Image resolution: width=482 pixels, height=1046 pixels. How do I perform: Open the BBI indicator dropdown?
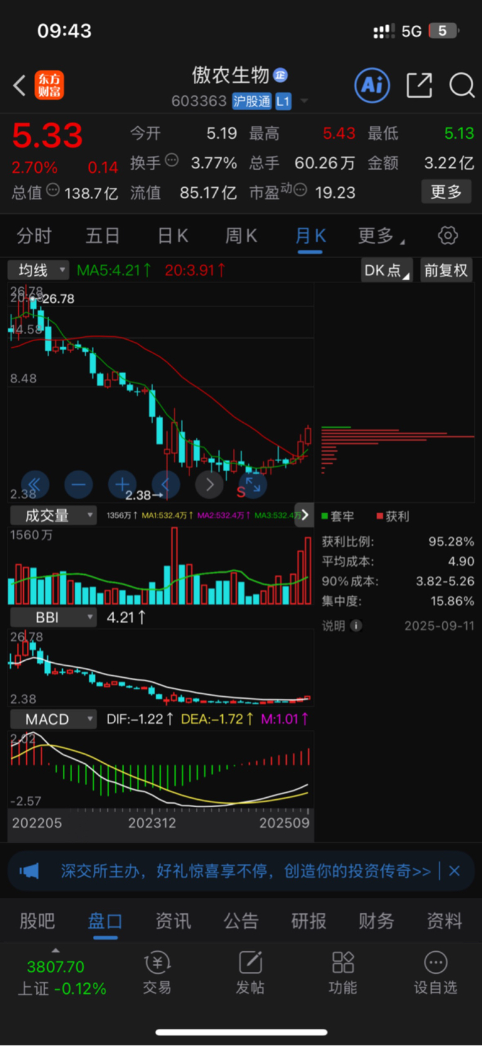(53, 617)
